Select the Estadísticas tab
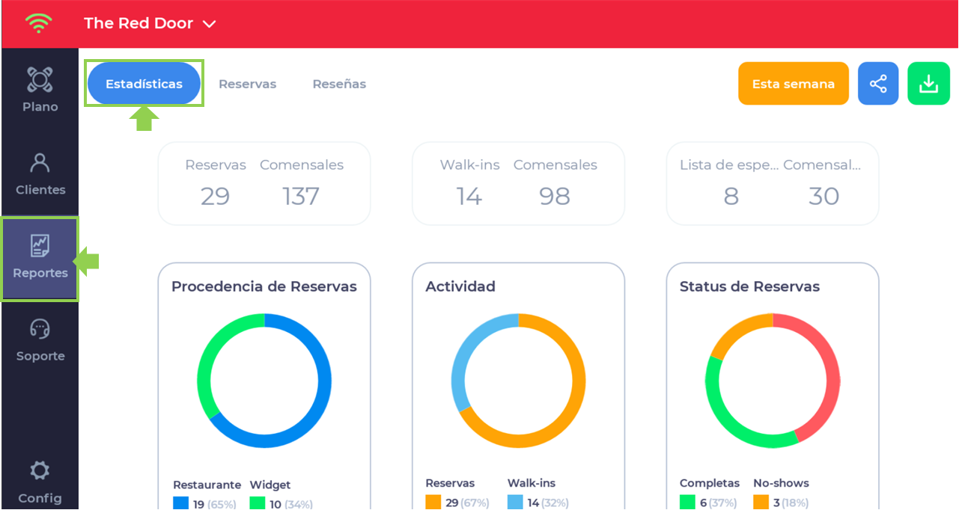 click(144, 84)
